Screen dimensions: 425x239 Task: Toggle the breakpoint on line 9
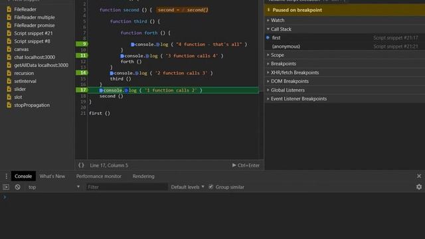tap(82, 44)
